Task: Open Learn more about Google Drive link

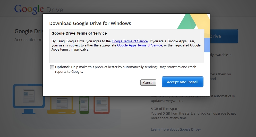Action: 176,129
